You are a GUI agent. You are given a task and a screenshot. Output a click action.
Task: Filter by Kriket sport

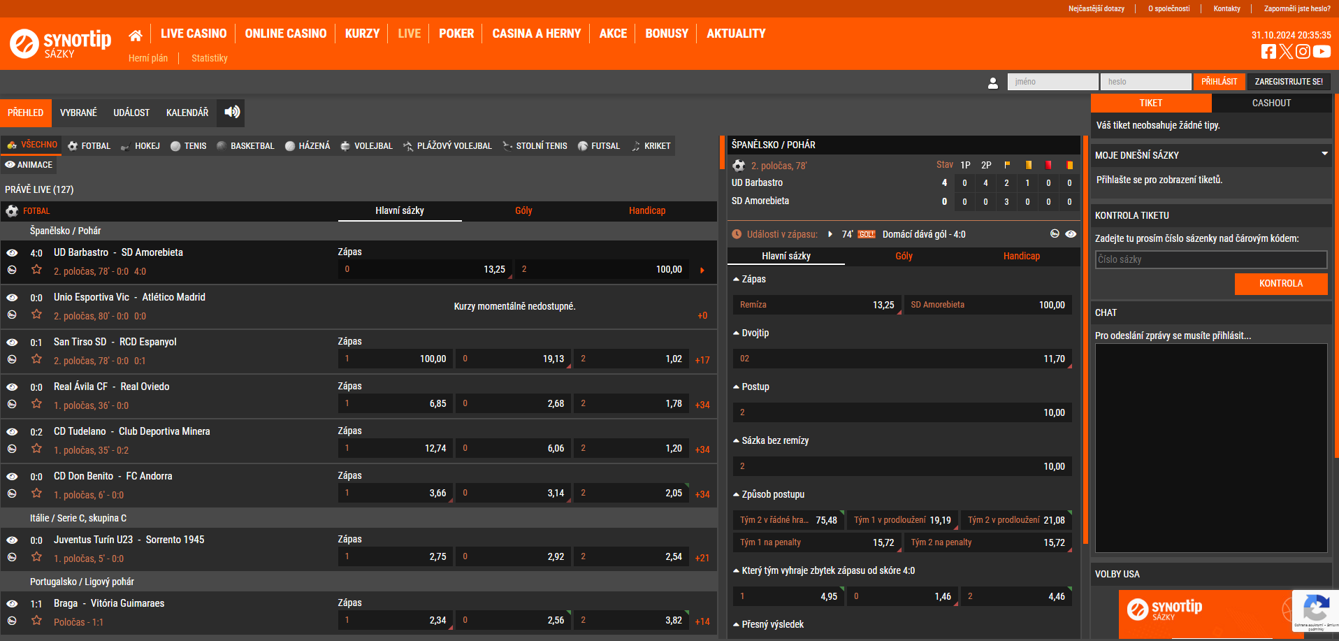tap(651, 146)
